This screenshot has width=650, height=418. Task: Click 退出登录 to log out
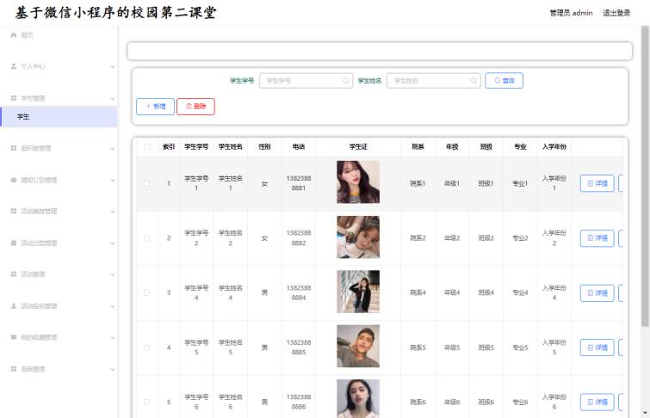pos(616,13)
